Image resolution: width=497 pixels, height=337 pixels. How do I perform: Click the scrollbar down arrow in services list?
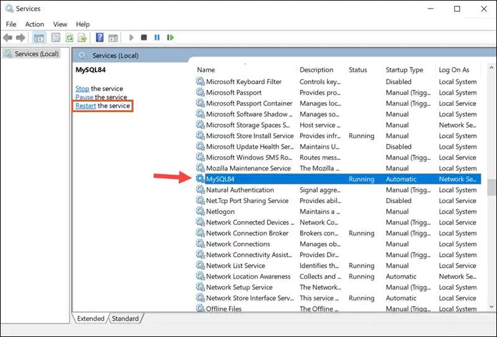[491, 307]
